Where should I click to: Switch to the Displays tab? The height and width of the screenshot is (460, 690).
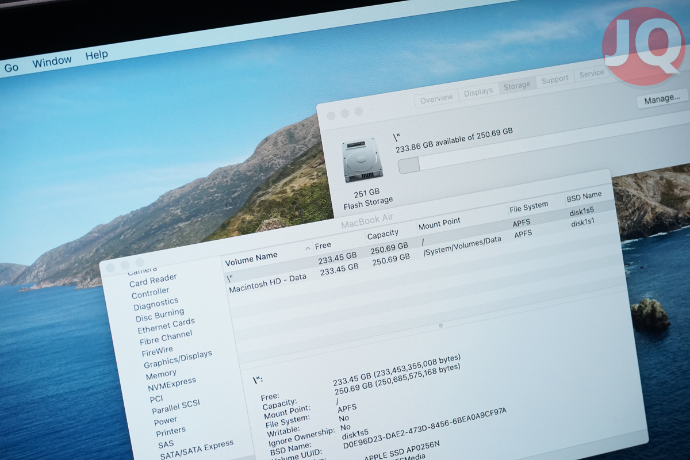478,91
